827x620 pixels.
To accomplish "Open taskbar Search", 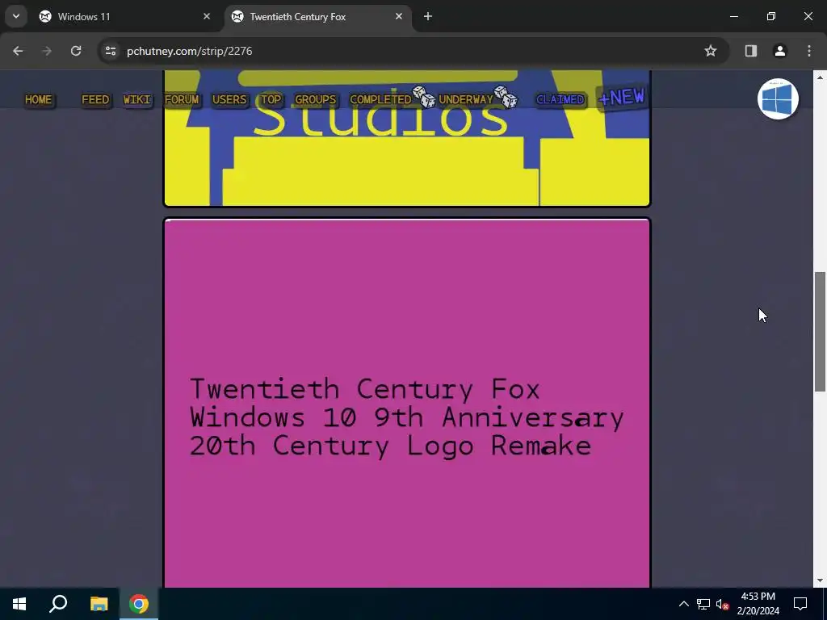I will (x=58, y=604).
